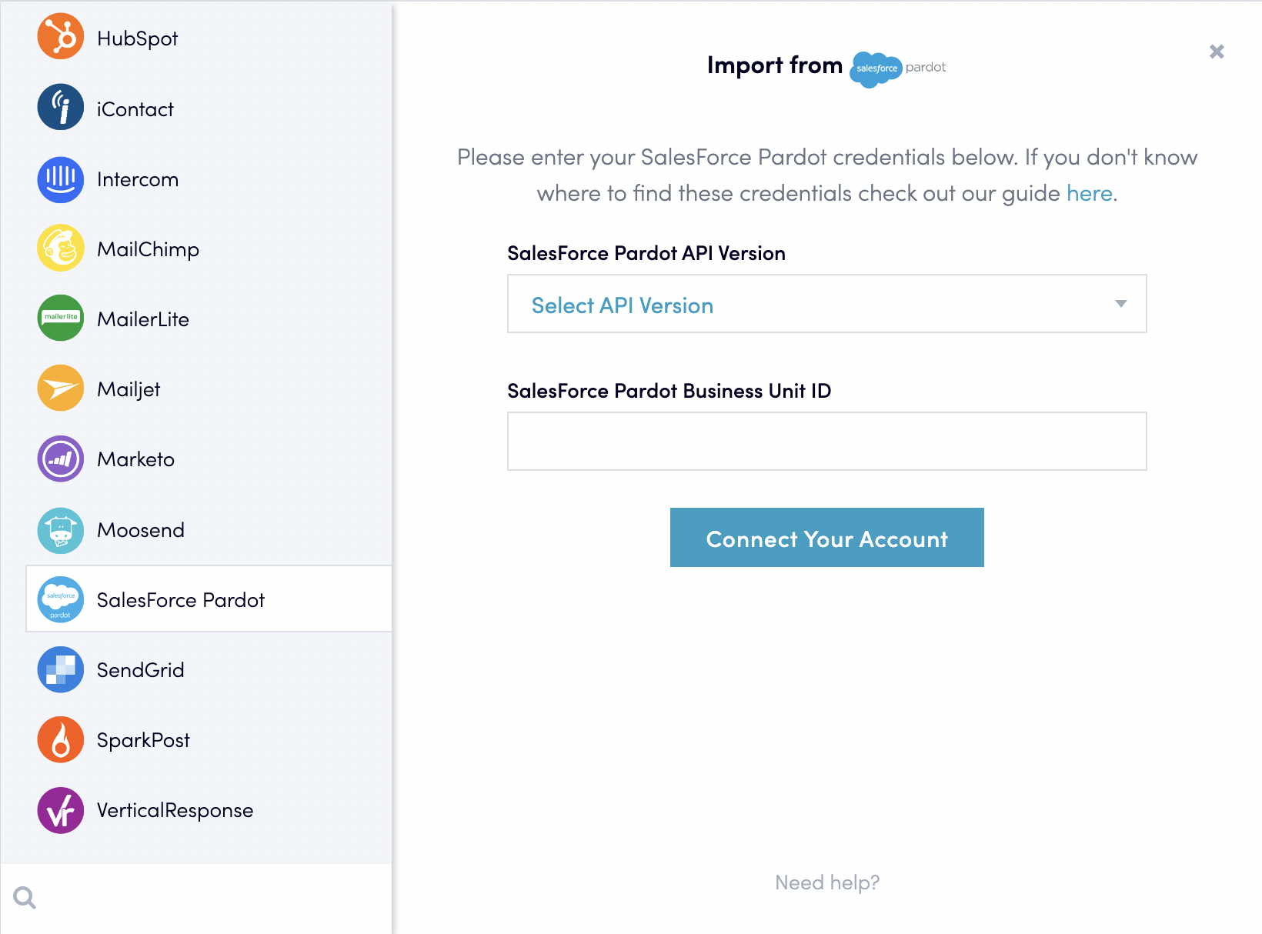The width and height of the screenshot is (1262, 934).
Task: Click the HubSpot logo icon
Action: (61, 36)
